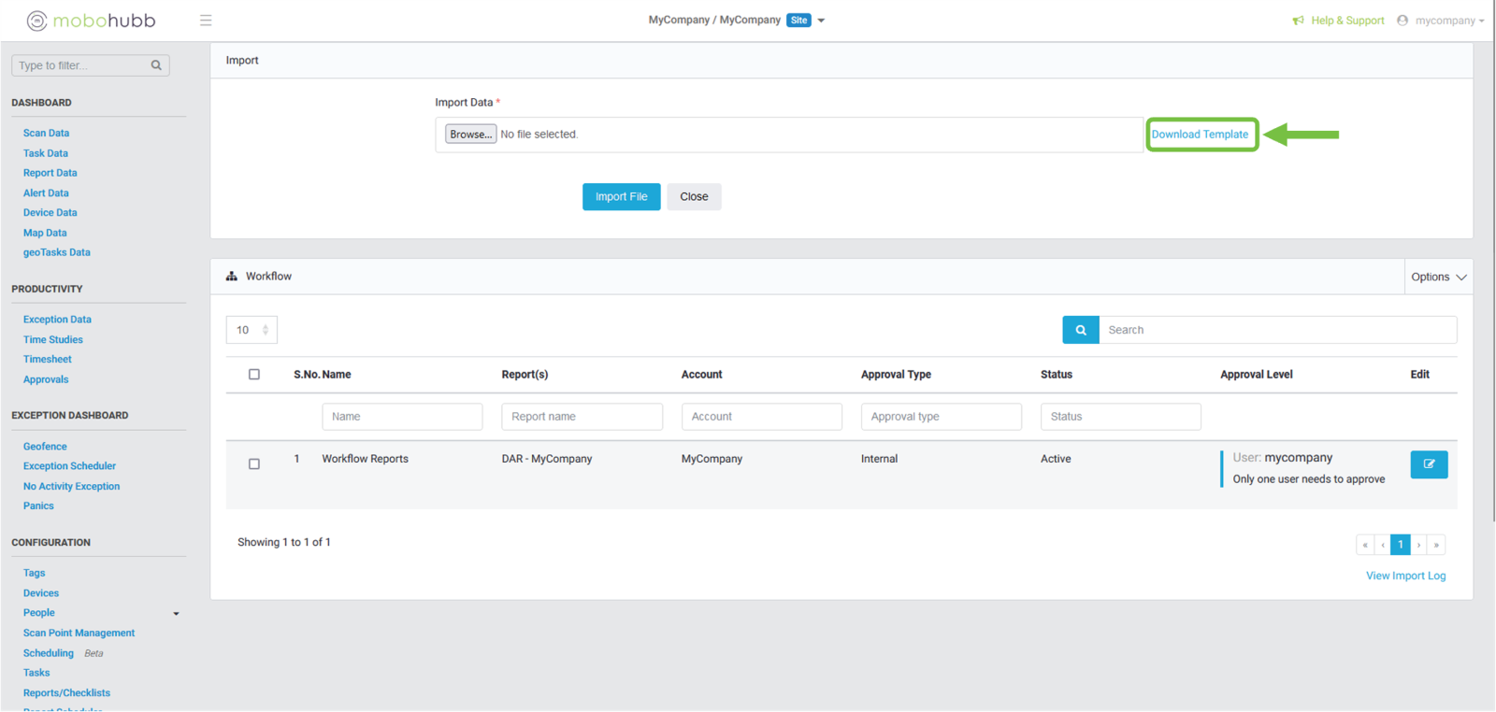Click the Import File button
Viewport: 1496px width, 712px height.
(x=621, y=197)
